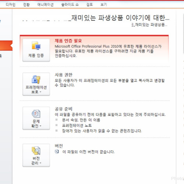The height and width of the screenshot is (184, 184).
Task: Click the '프레젠테이션 노트' bullet item
Action: coord(77,125)
